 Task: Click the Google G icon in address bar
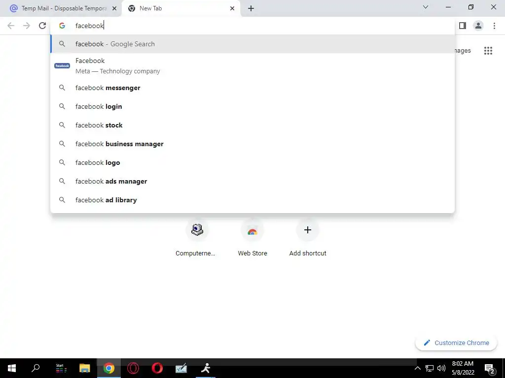click(62, 26)
